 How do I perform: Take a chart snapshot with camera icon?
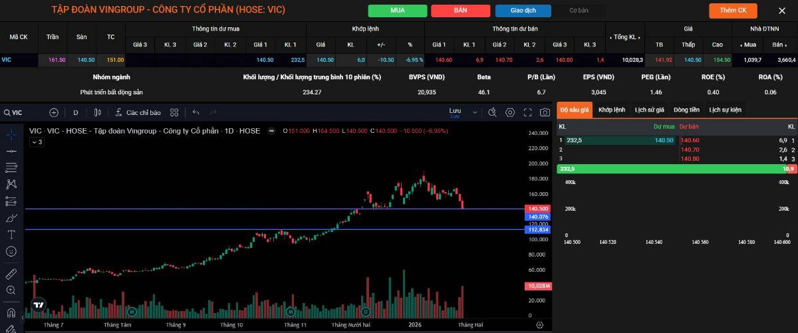click(545, 112)
